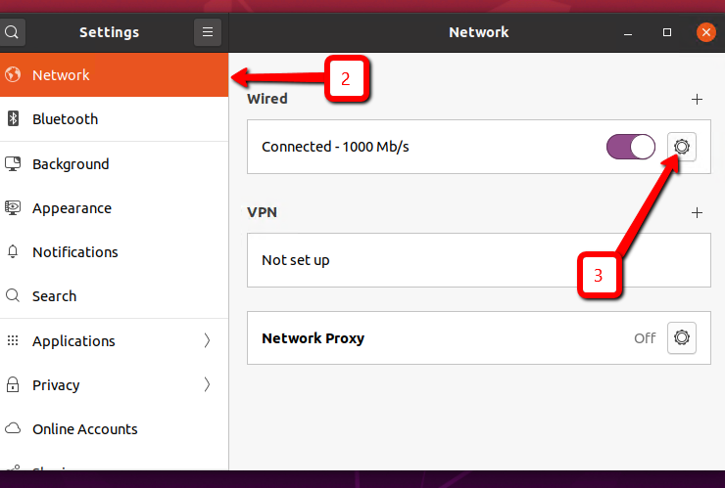
Task: Go to Appearance settings
Action: tap(72, 208)
